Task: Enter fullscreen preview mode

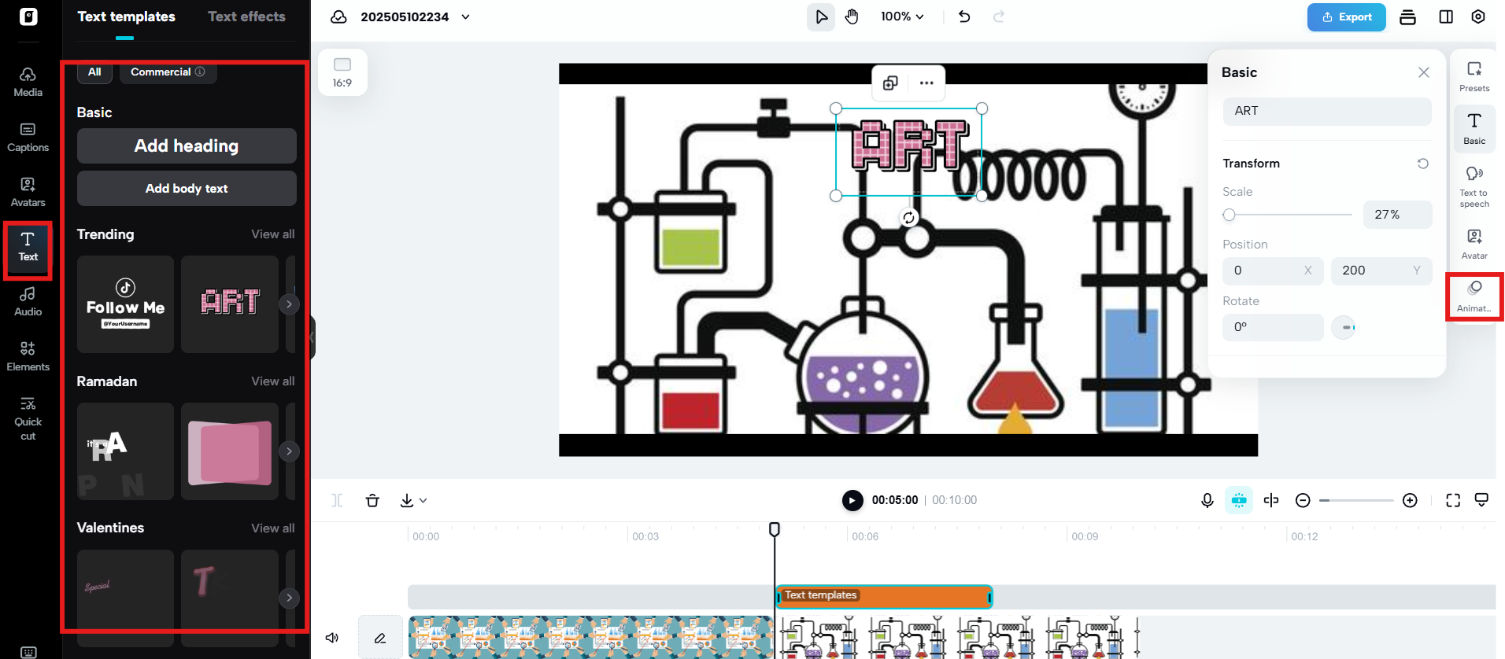Action: [1453, 500]
